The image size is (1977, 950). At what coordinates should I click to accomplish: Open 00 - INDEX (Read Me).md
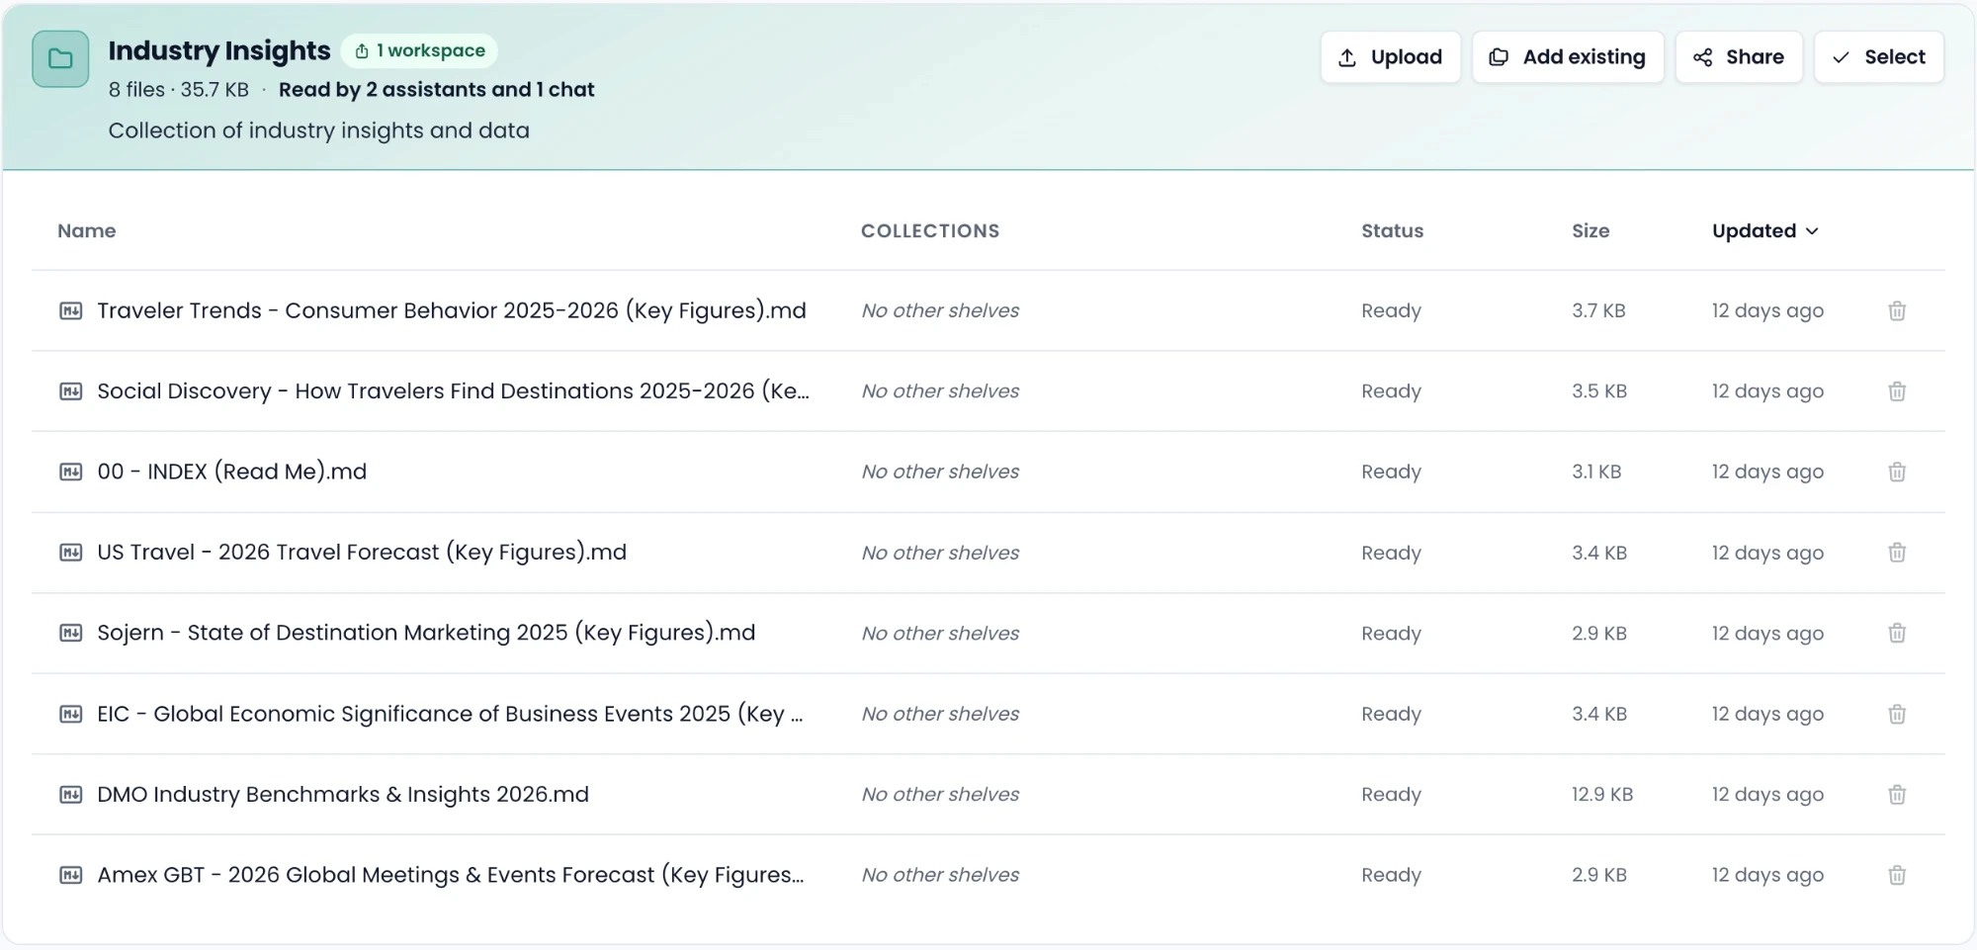click(231, 472)
